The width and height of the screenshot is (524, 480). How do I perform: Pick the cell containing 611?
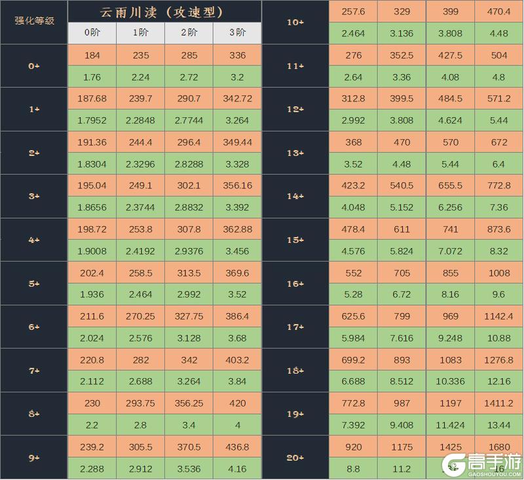pyautogui.click(x=402, y=229)
